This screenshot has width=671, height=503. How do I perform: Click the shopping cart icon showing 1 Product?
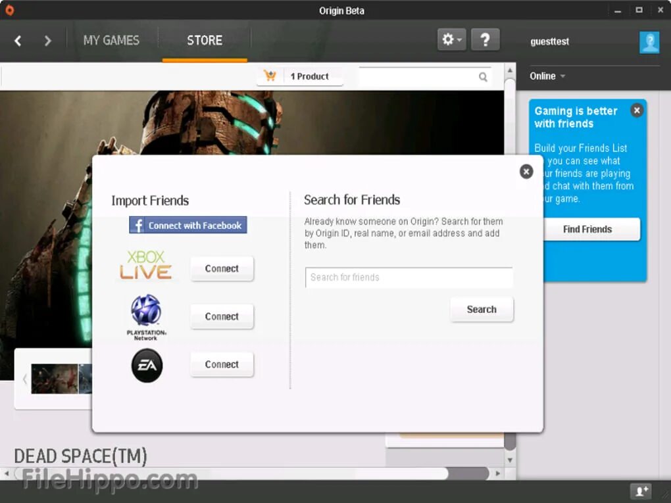click(x=271, y=76)
